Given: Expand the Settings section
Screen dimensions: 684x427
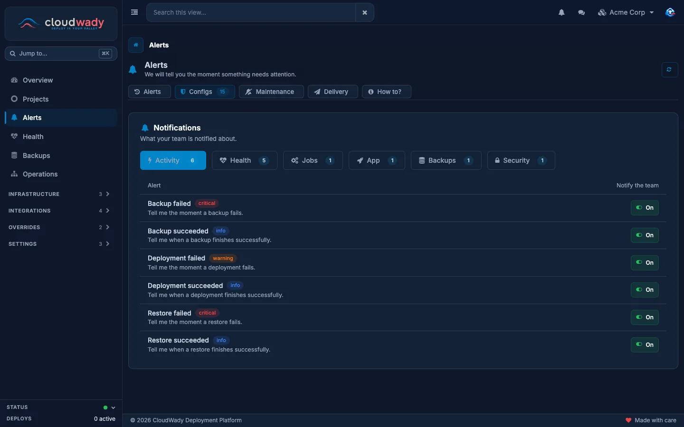Looking at the screenshot, I should pyautogui.click(x=61, y=244).
